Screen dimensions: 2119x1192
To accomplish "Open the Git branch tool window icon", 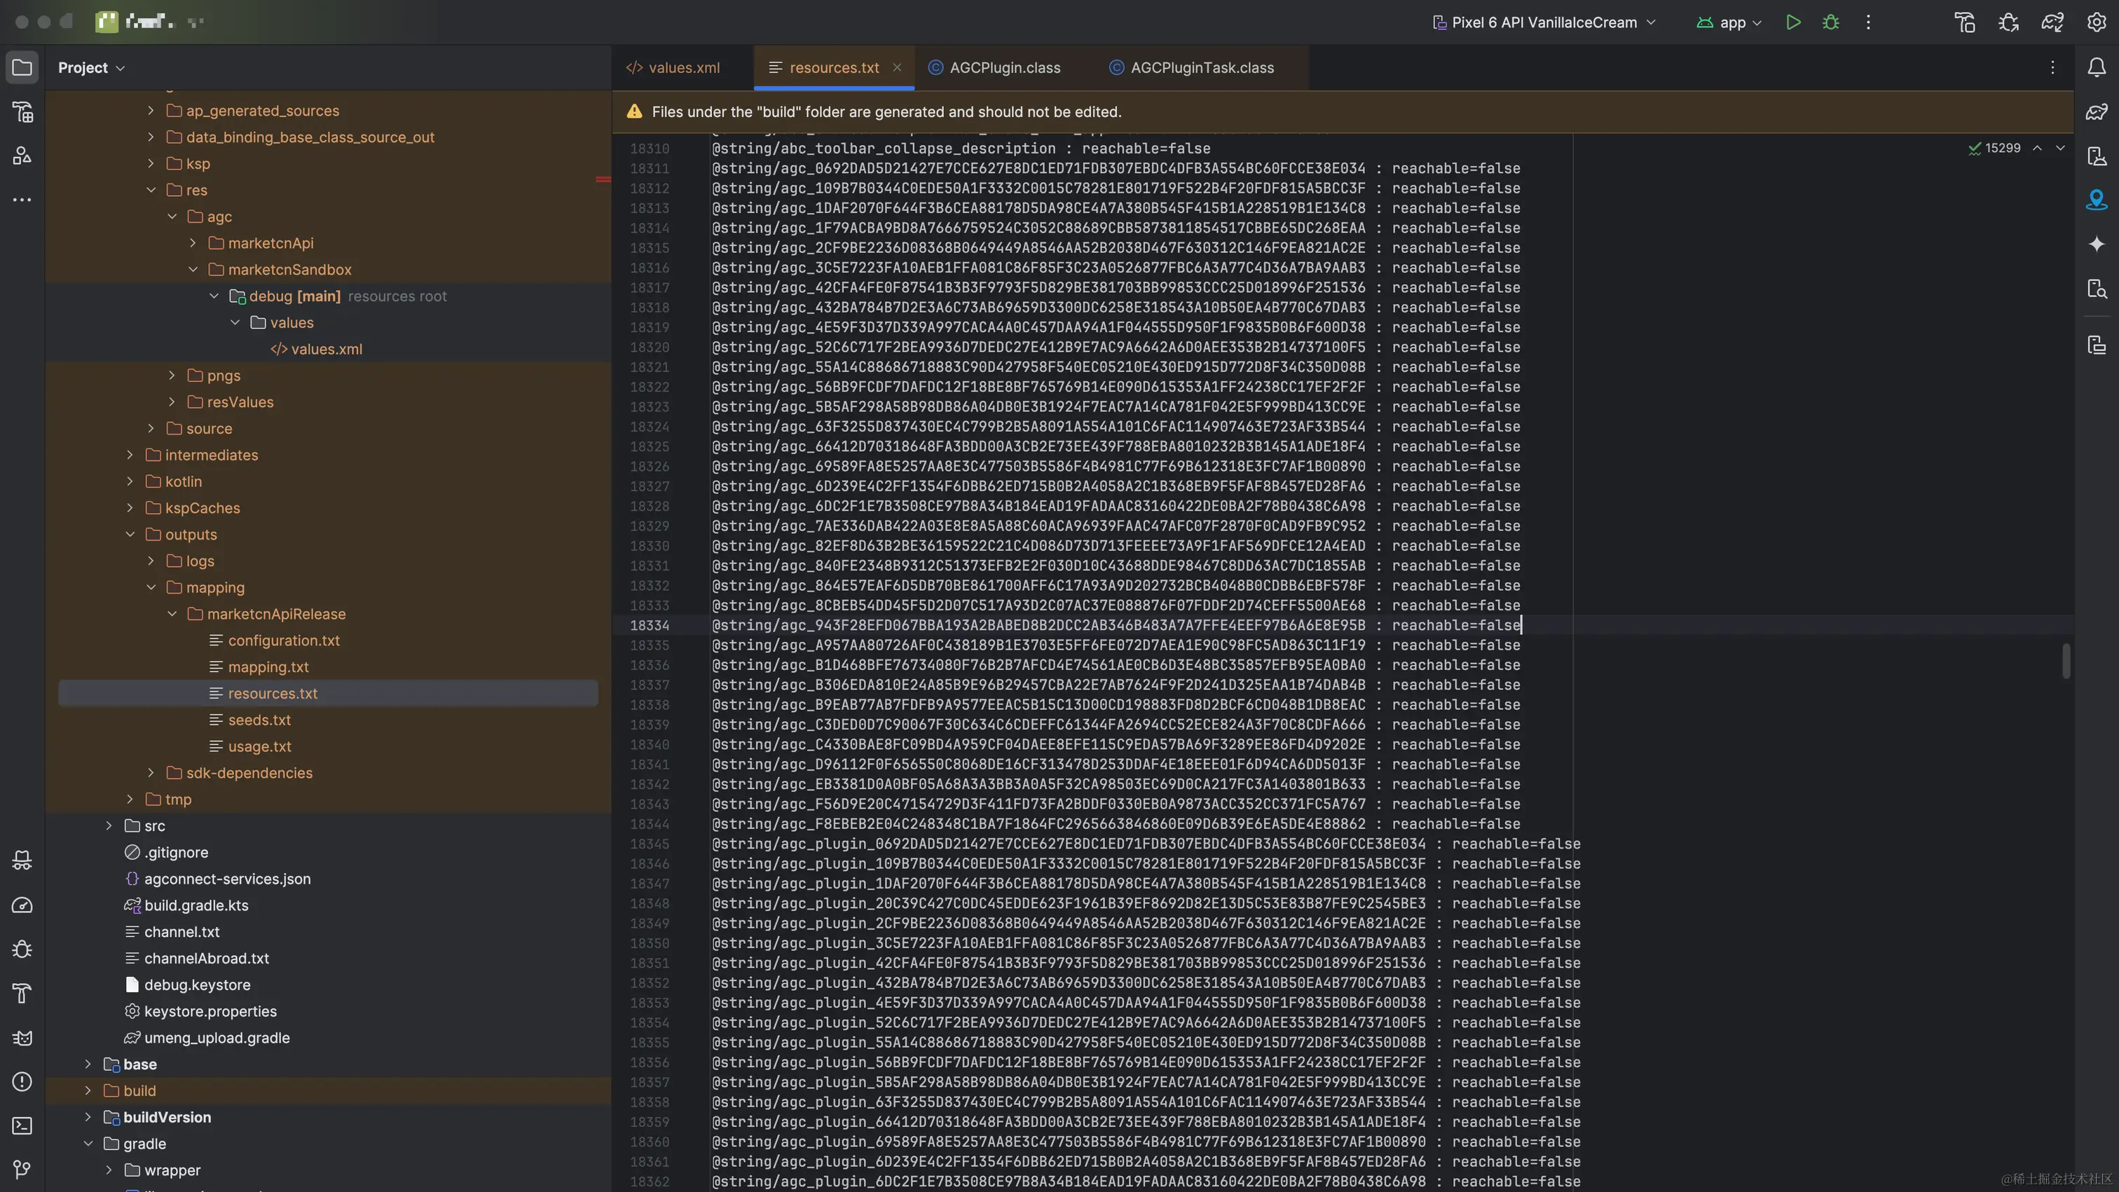I will (x=22, y=1169).
